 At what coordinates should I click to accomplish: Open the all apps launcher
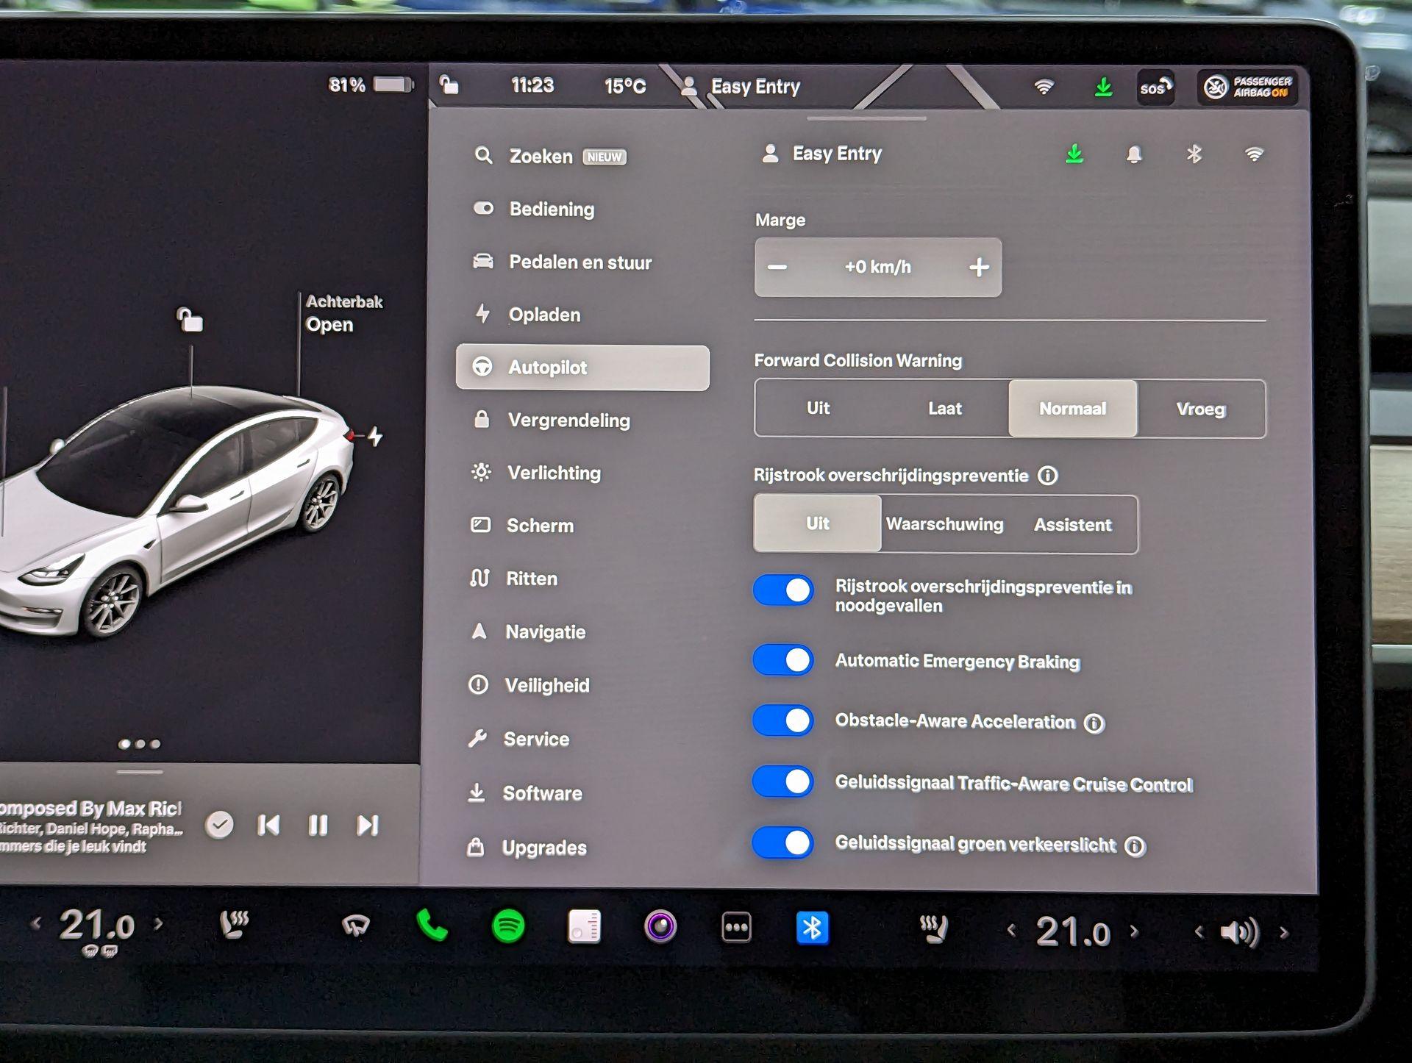736,927
